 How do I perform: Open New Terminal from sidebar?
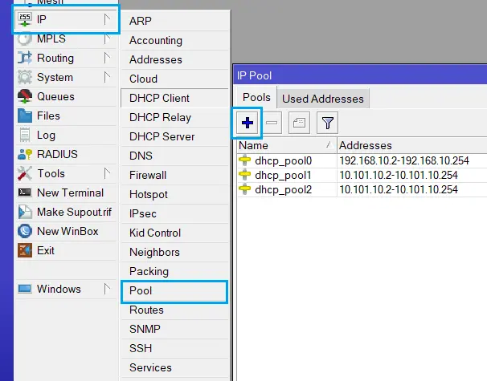(x=69, y=193)
